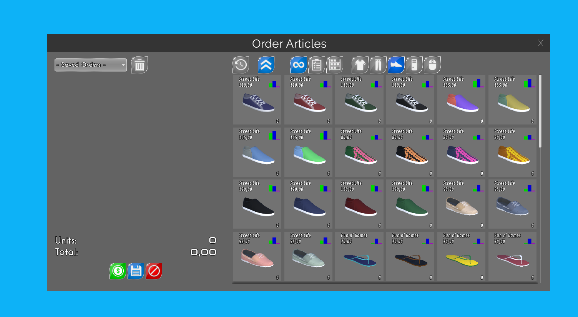Click the trash can delete icon

coord(140,65)
